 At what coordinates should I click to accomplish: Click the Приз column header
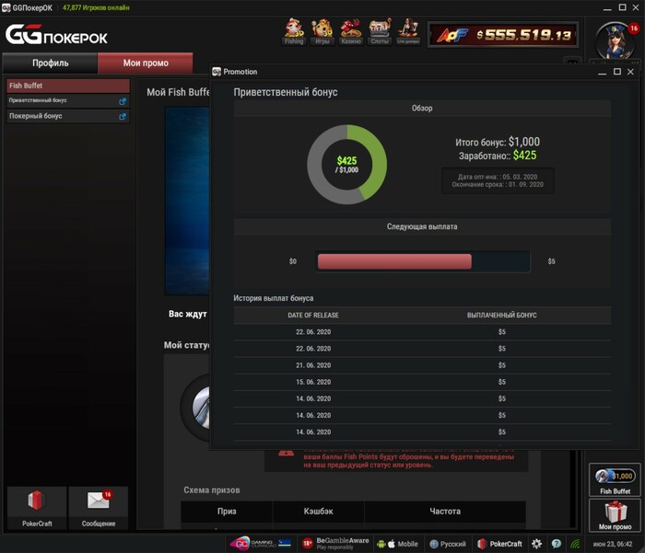[227, 511]
